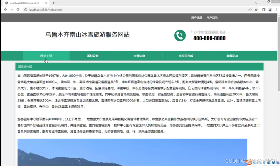Bookmark the page with the star icon
Screen dimensions: 280x166
click(256, 10)
